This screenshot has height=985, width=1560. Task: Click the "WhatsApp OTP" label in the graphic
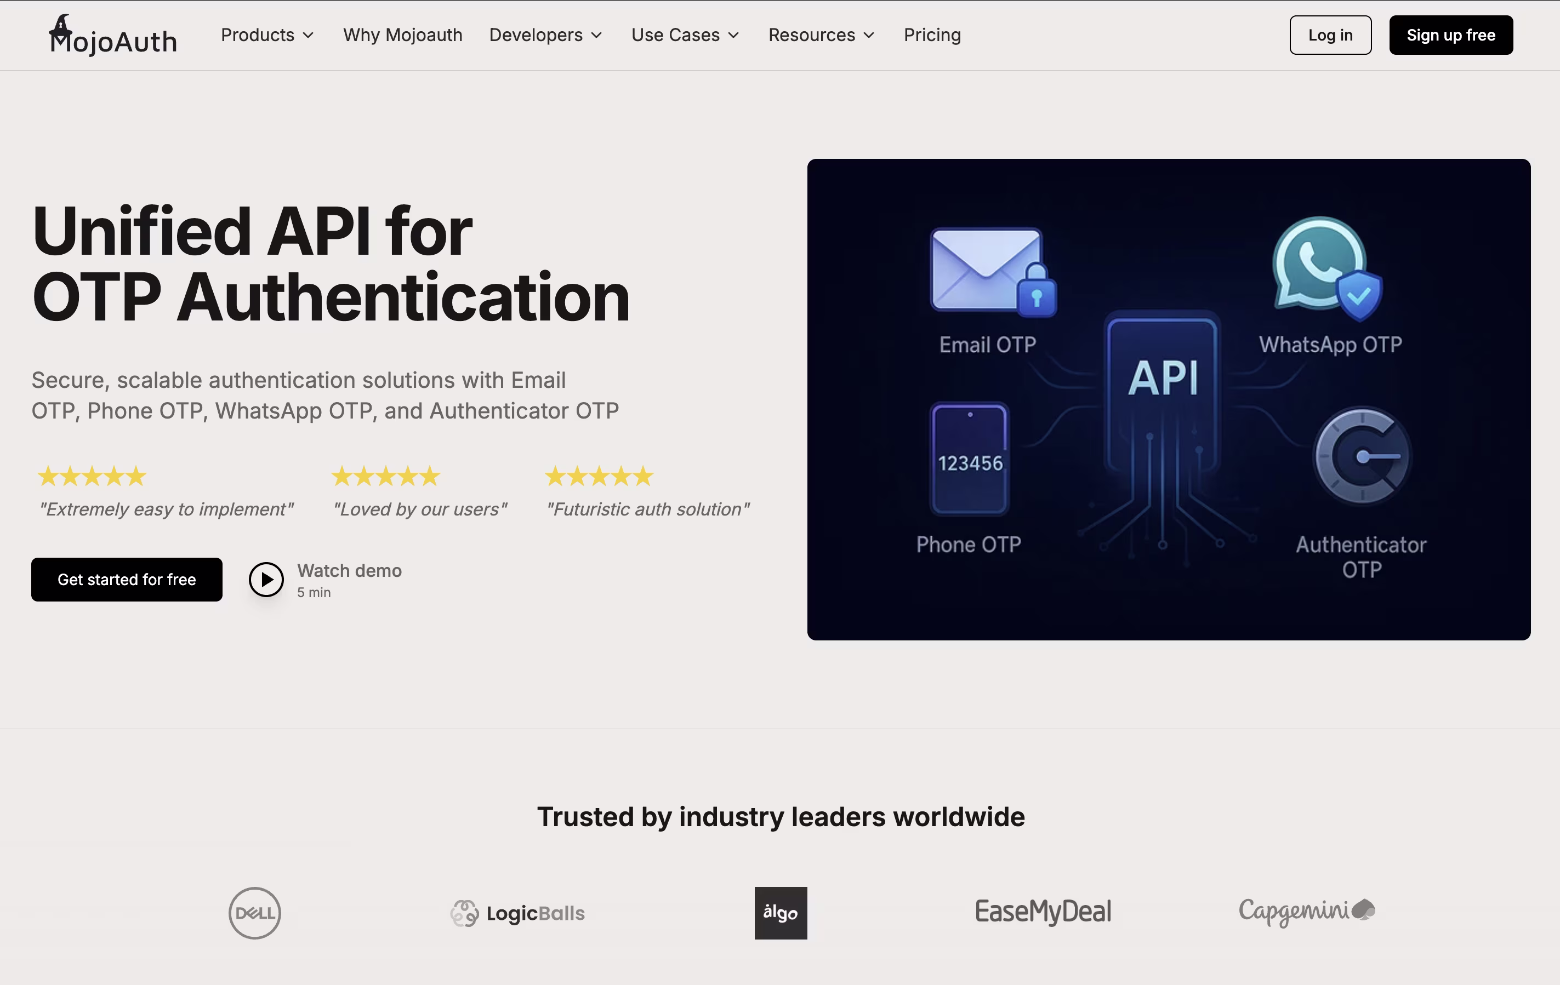tap(1330, 344)
